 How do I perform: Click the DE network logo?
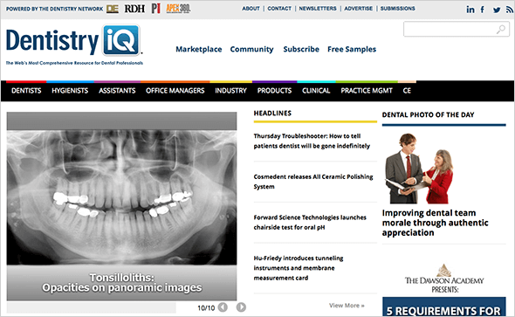click(113, 9)
